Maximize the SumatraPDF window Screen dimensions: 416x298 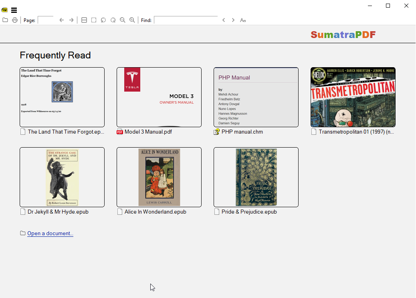point(388,6)
